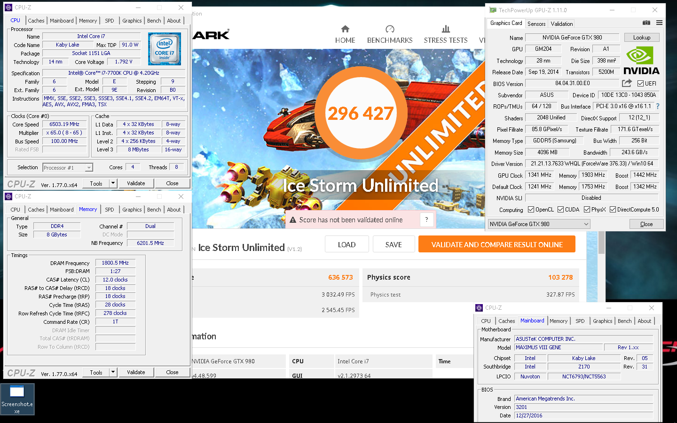
Task: Click the Core Speed value 6503.19 MHz
Action: [x=64, y=124]
